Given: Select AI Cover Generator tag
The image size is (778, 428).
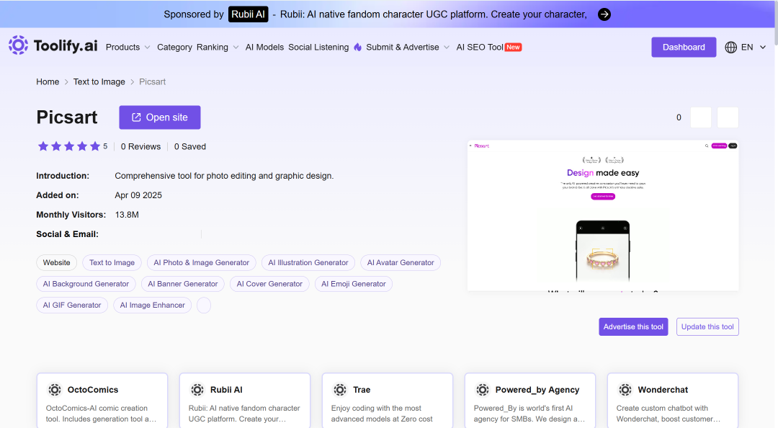Looking at the screenshot, I should [269, 284].
